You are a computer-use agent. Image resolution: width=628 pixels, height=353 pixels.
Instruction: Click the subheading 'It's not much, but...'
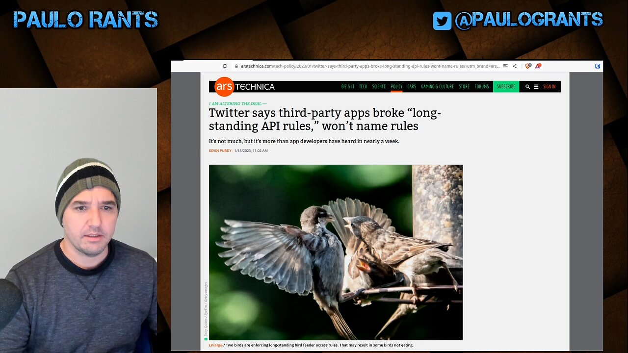point(304,141)
